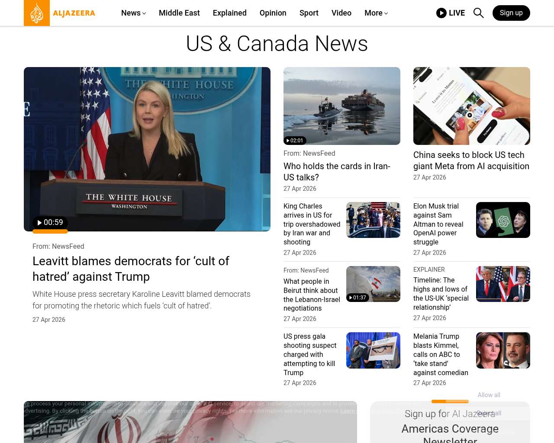Click the 'US & Canada News' heading
The image size is (554, 443).
click(277, 44)
